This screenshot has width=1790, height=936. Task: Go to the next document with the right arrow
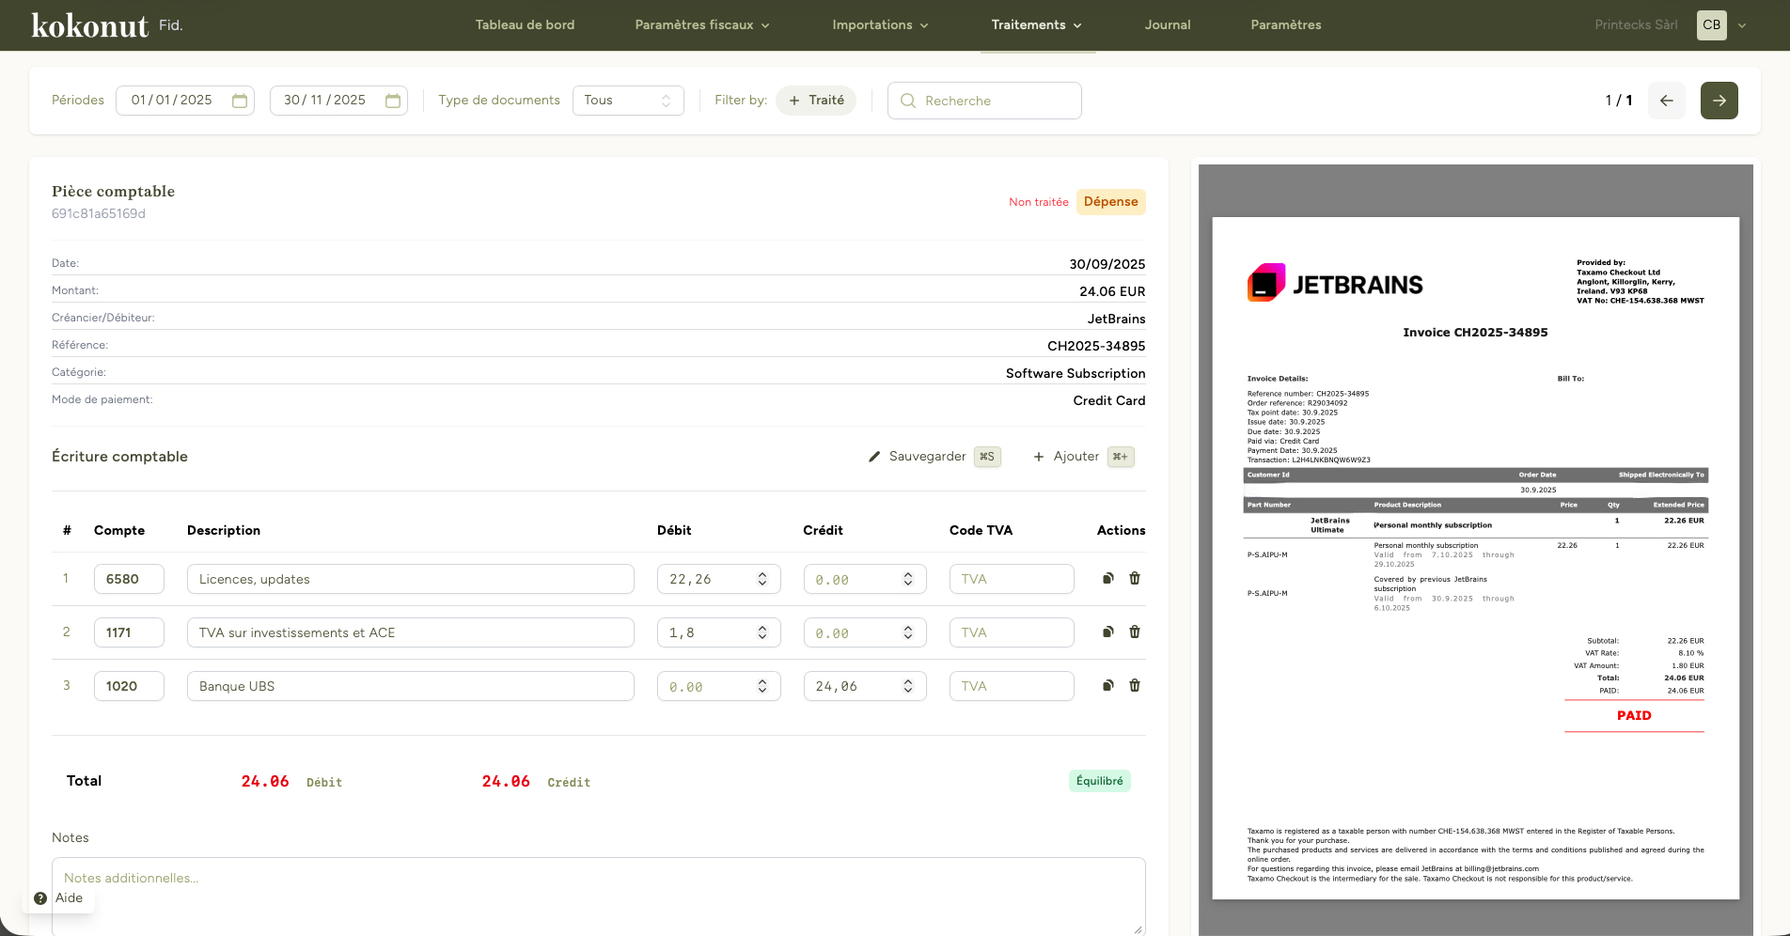coord(1719,100)
